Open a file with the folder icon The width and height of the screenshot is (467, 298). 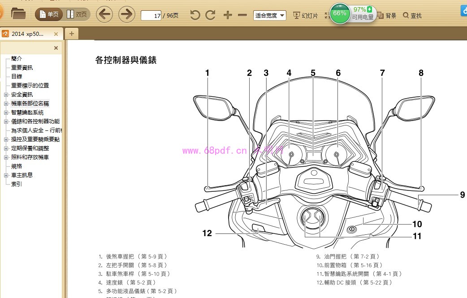[18, 14]
